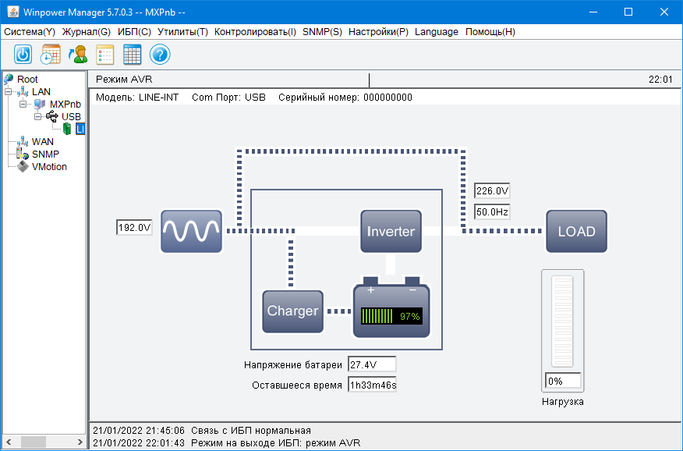Collapse the USB tree node
Viewport: 683px width, 451px height.
(38, 117)
